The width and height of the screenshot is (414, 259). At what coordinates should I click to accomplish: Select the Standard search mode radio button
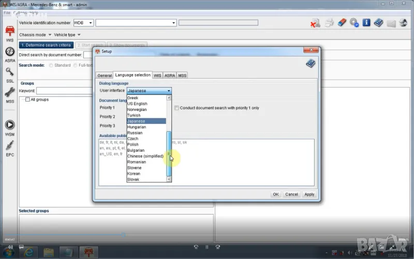(51, 65)
